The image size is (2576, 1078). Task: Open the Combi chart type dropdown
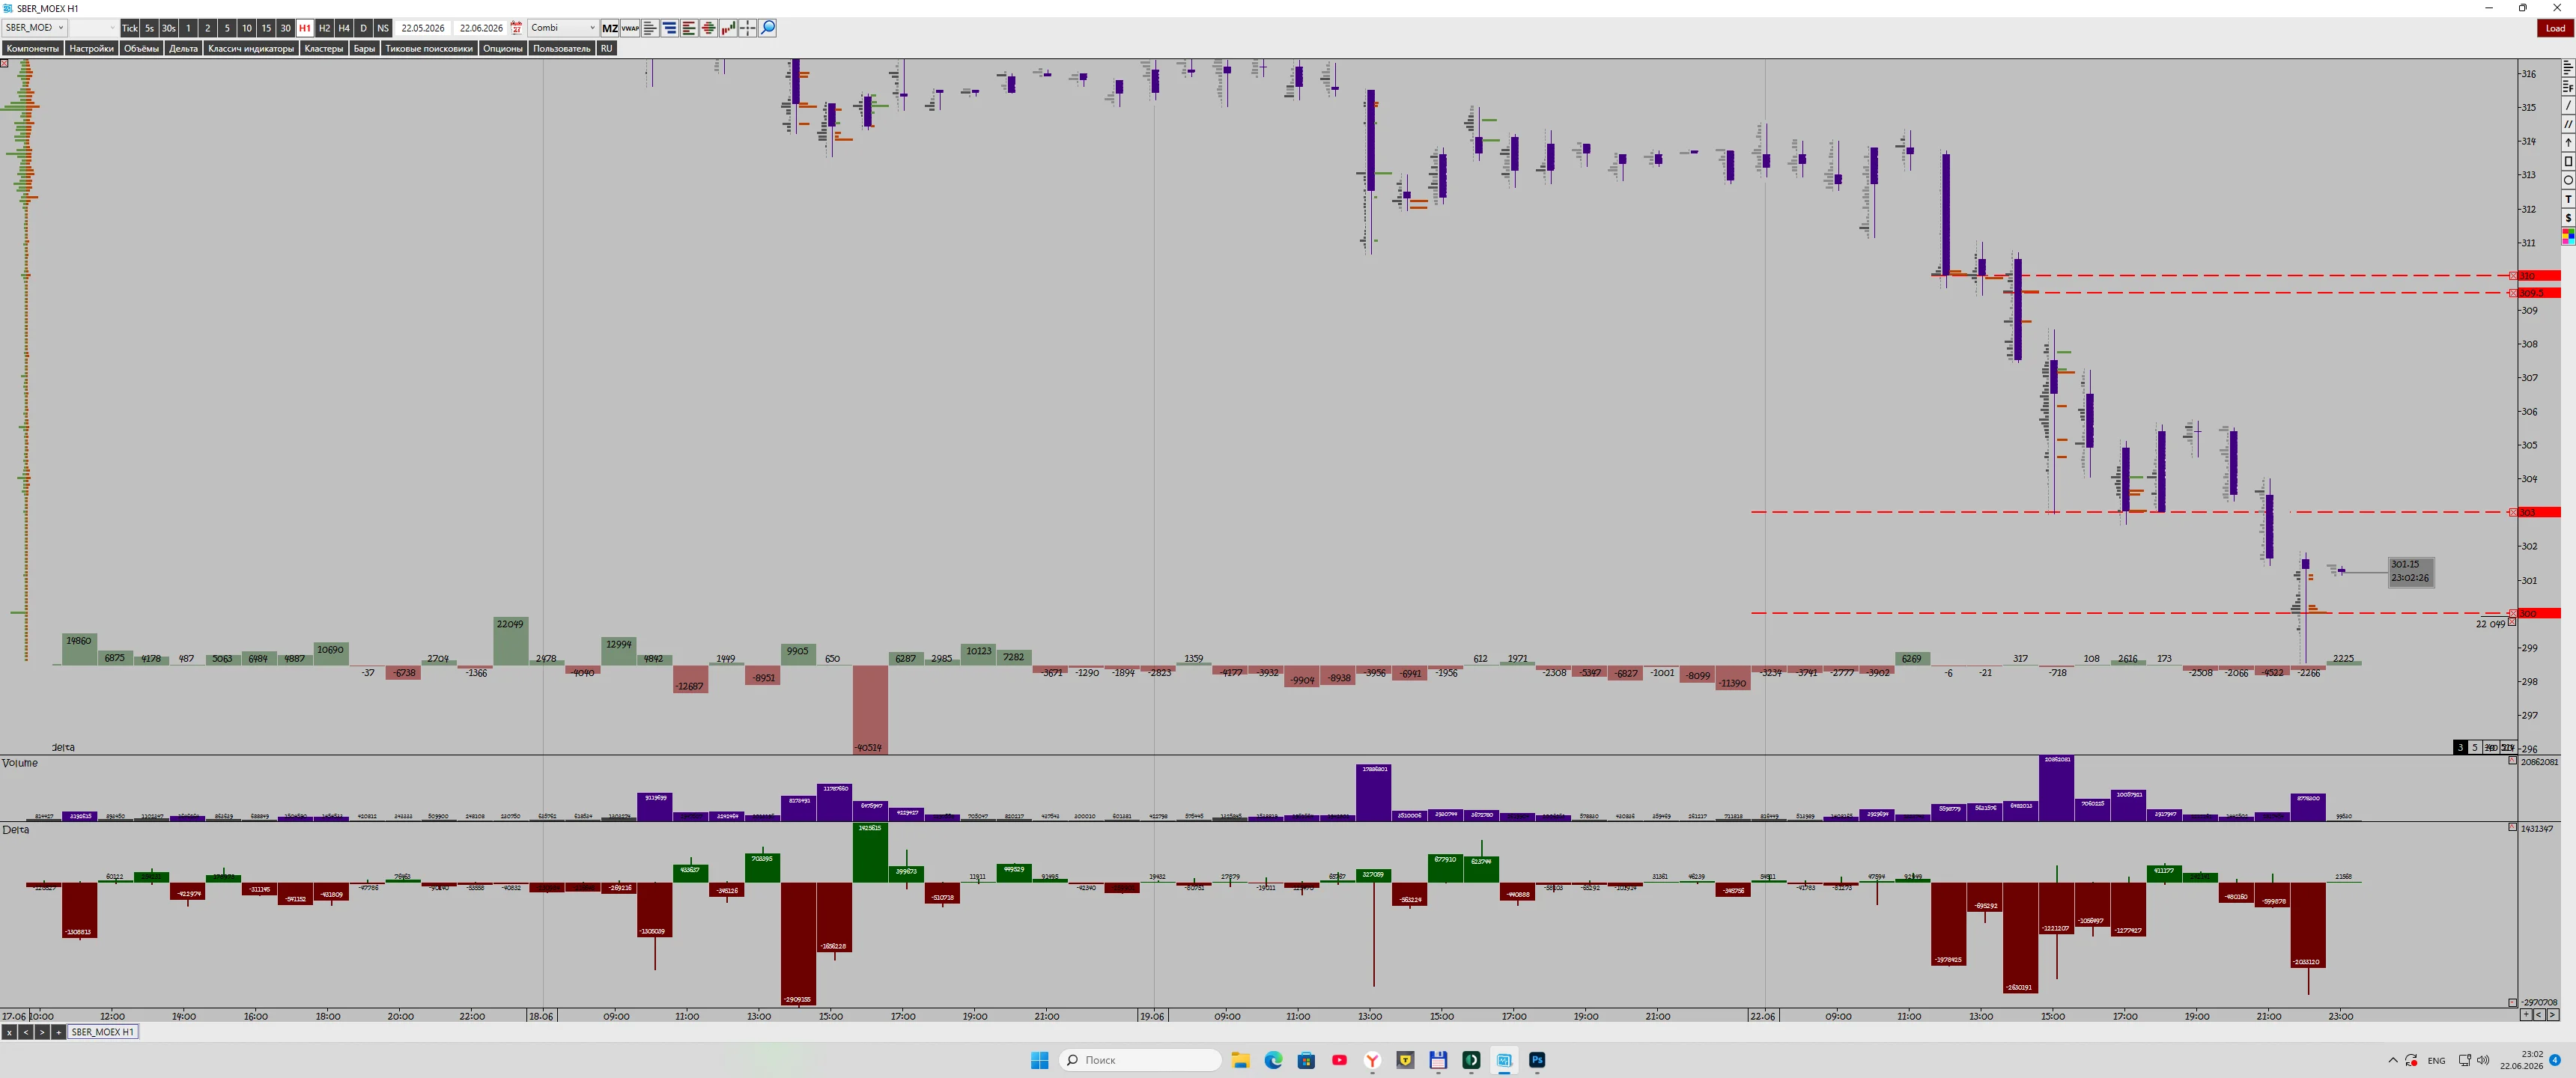coord(563,28)
